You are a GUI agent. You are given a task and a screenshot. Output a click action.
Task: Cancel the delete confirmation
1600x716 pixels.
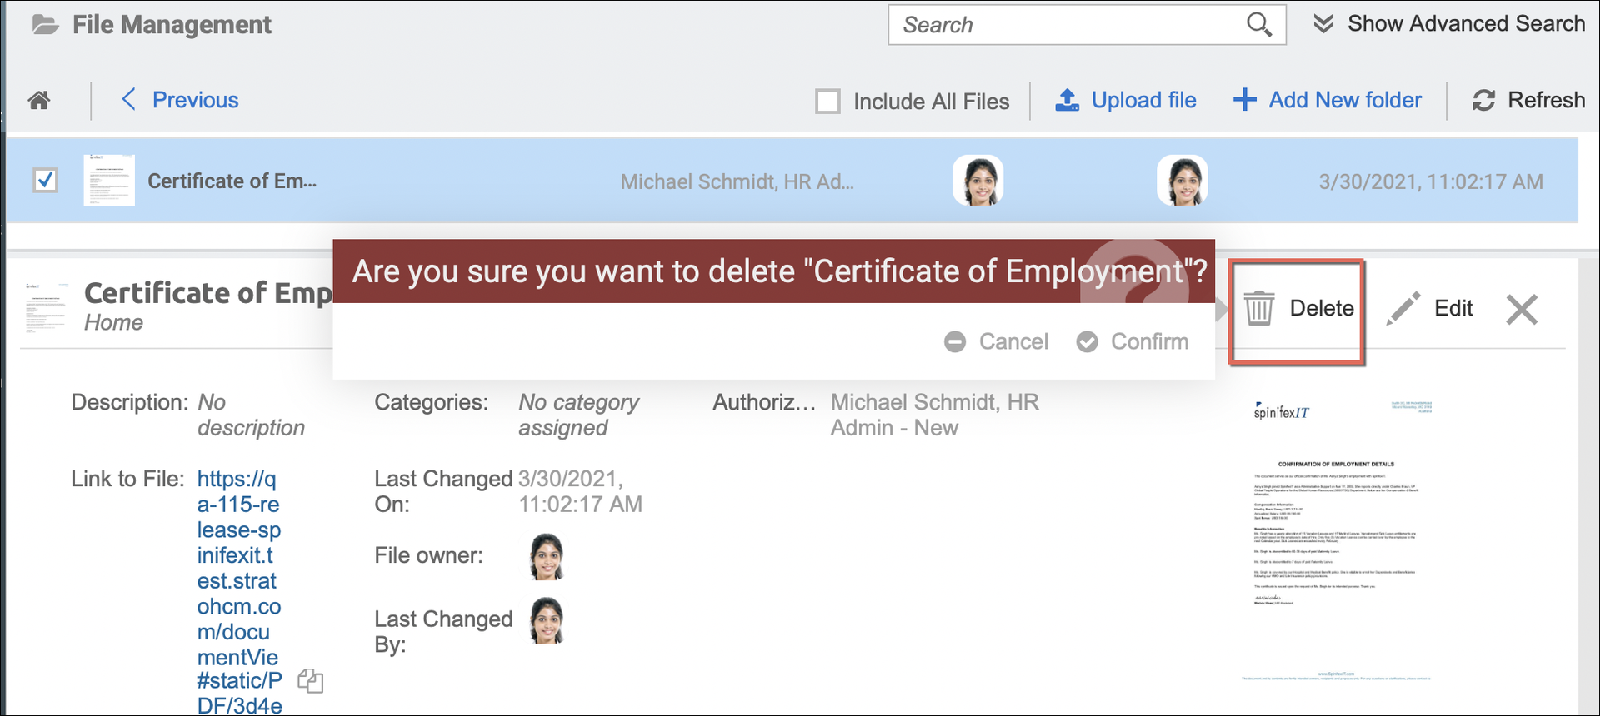tap(997, 341)
